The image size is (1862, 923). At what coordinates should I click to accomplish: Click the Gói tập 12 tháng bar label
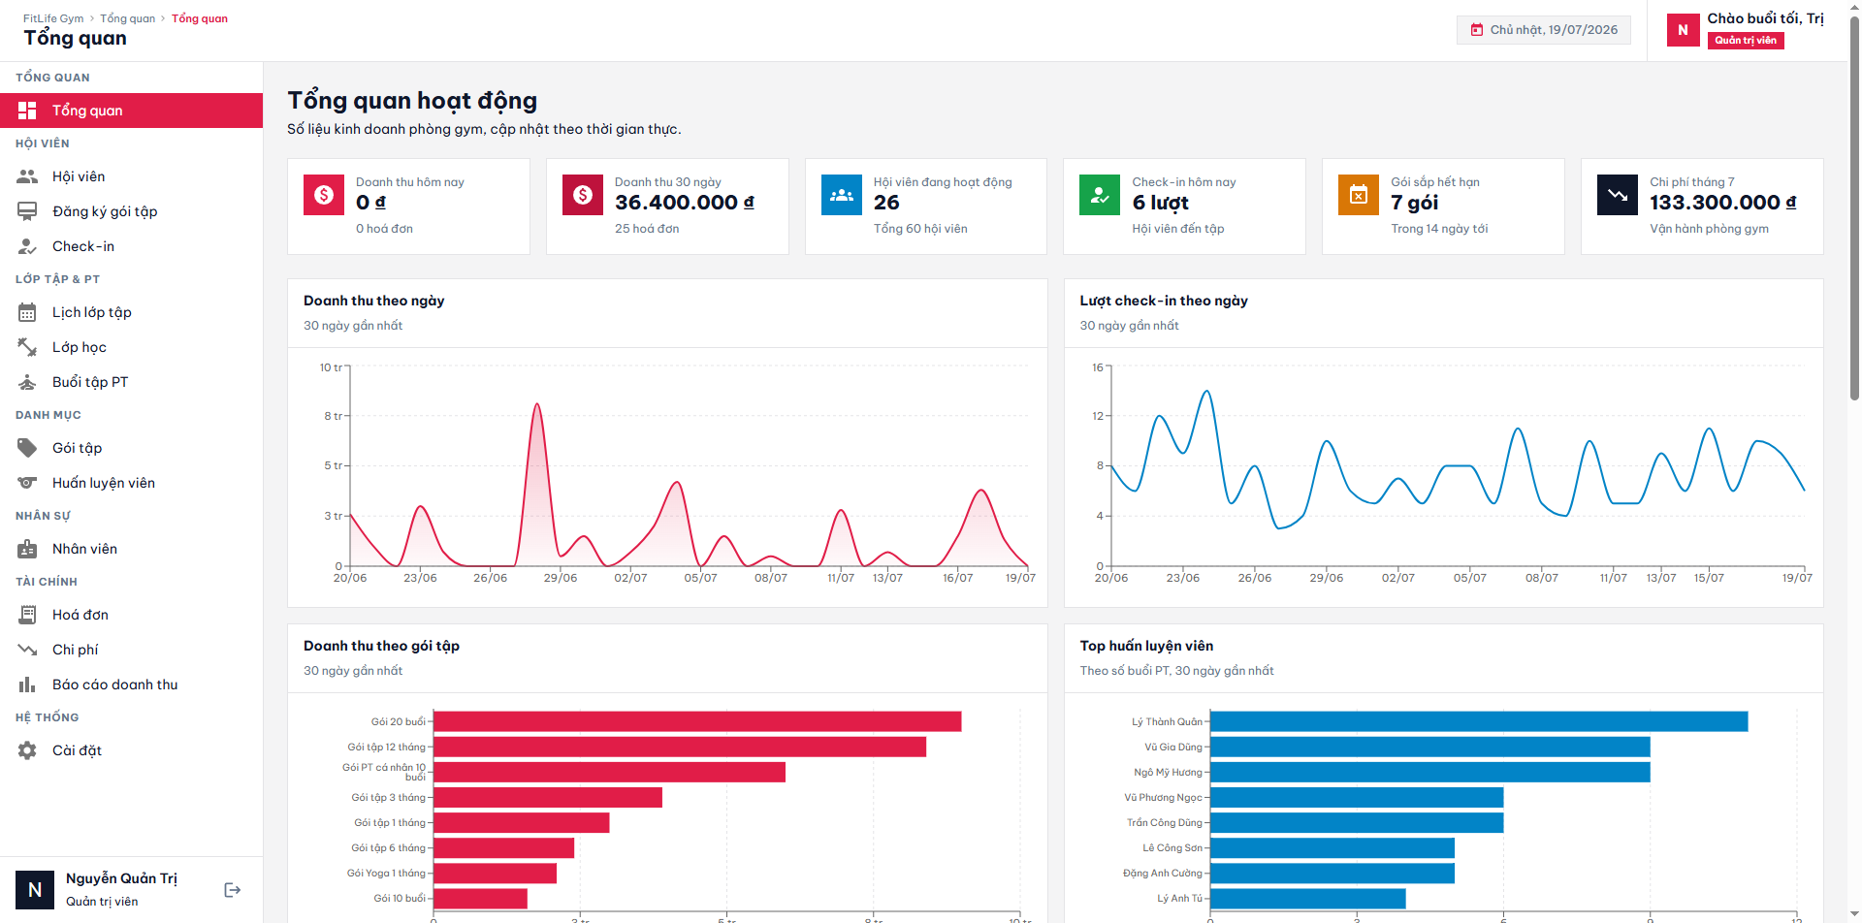pos(387,747)
